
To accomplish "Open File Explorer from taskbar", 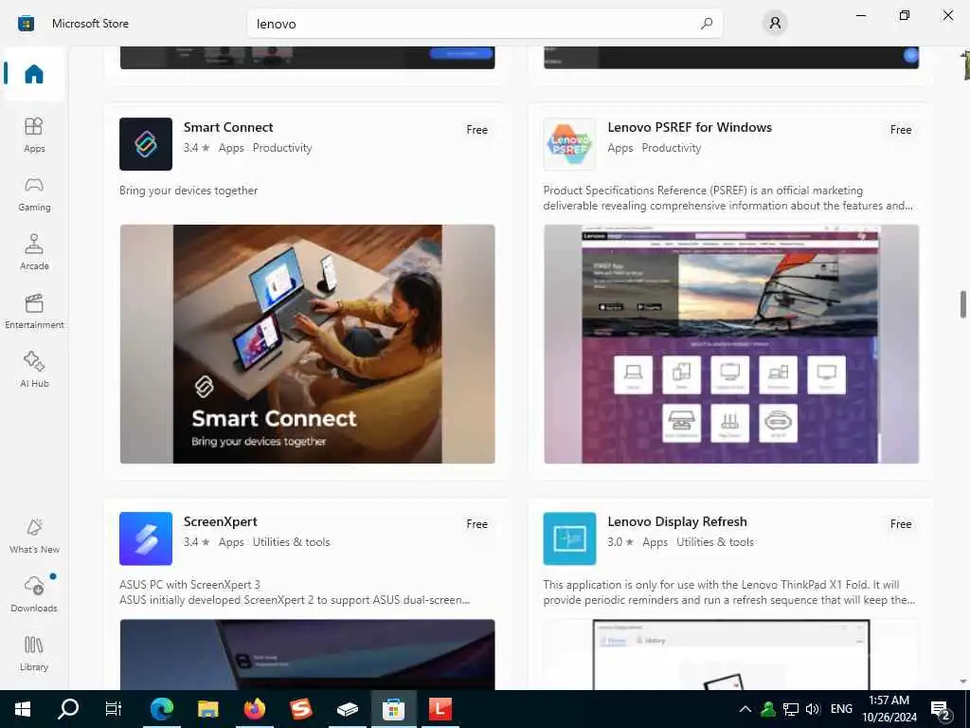I will click(x=207, y=709).
